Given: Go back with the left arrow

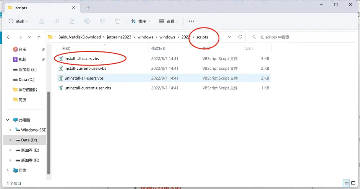Looking at the screenshot, I should point(9,37).
